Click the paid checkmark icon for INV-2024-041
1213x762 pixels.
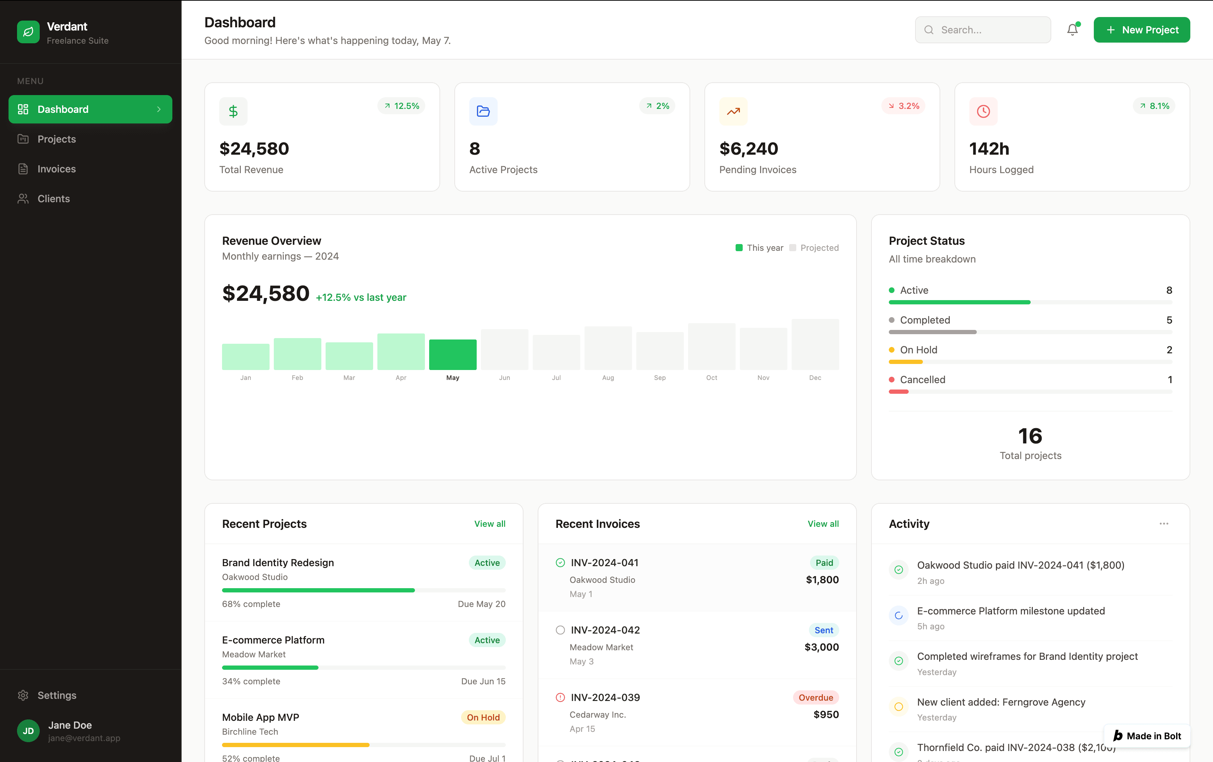pos(560,562)
